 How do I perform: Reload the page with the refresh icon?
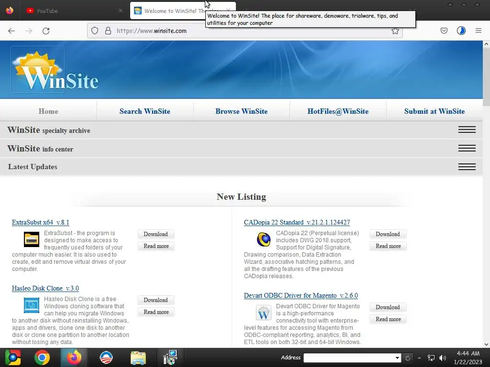tap(46, 31)
